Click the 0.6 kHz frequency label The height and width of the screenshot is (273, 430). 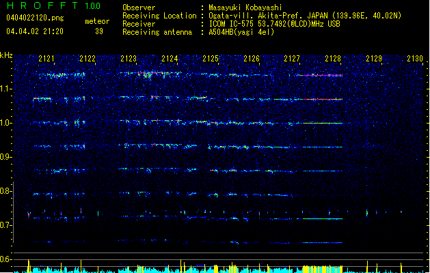[x=6, y=259]
